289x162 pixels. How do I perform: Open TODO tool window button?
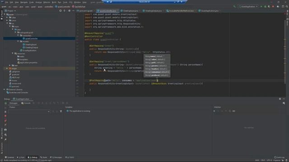[70, 157]
